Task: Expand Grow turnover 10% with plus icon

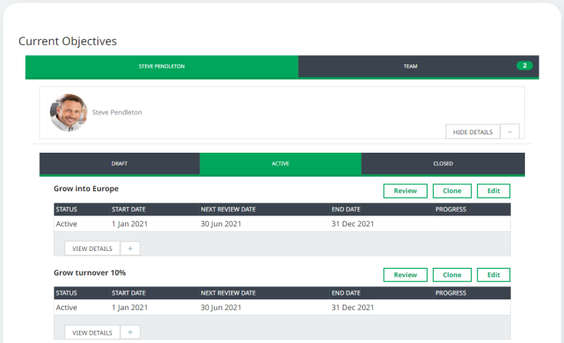Action: click(130, 332)
